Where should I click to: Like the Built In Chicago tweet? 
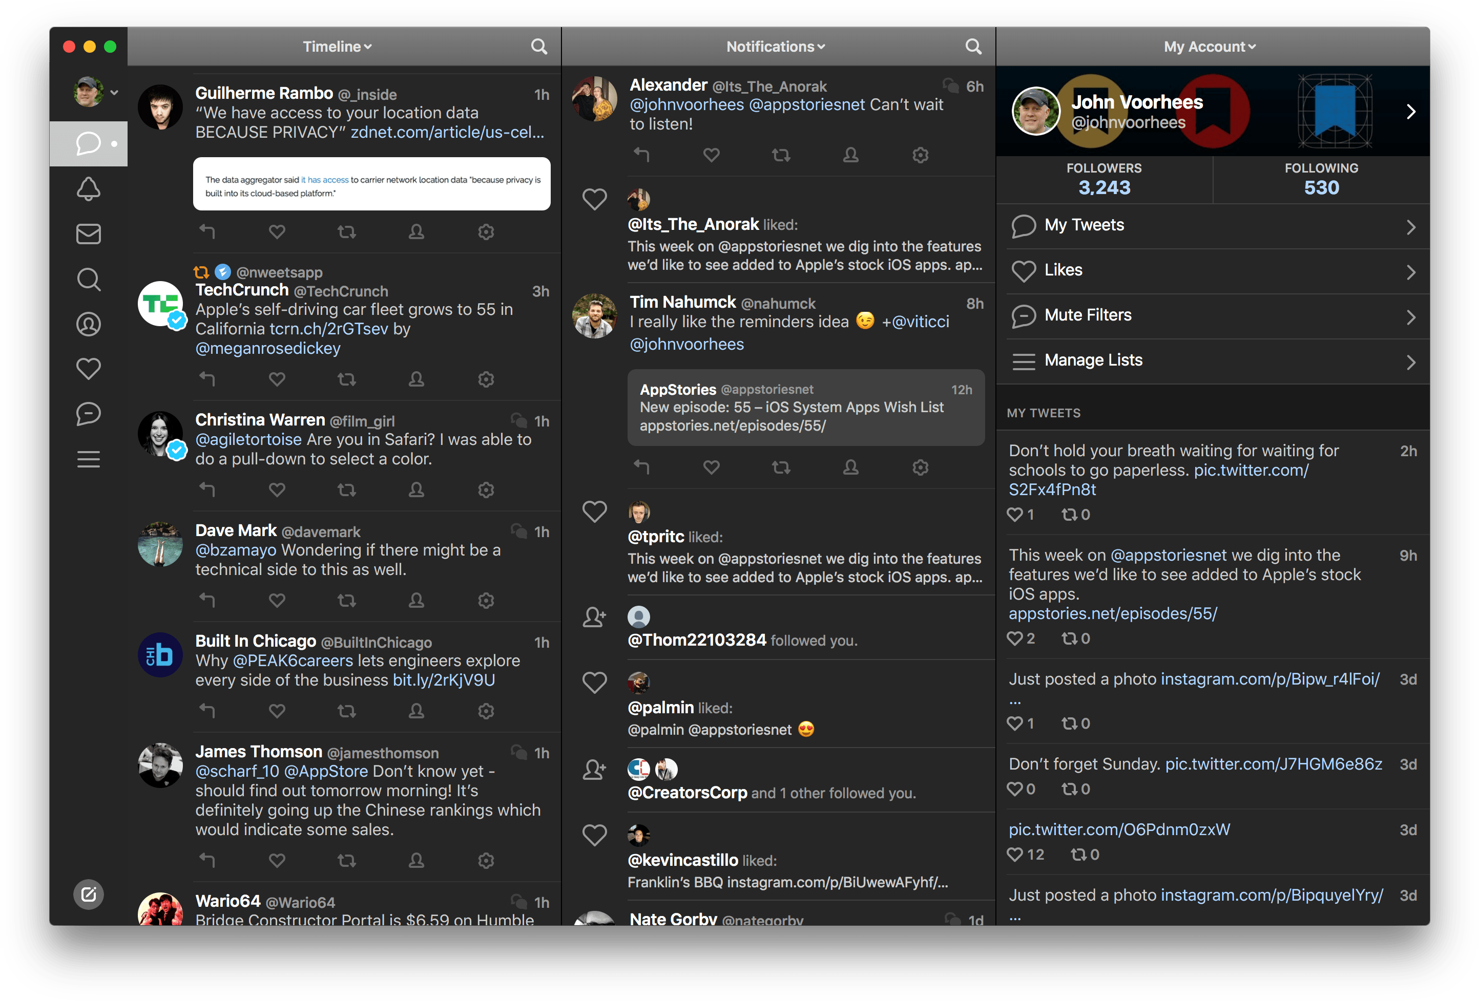click(x=277, y=710)
